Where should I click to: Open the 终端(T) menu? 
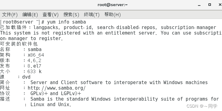(x=92, y=14)
